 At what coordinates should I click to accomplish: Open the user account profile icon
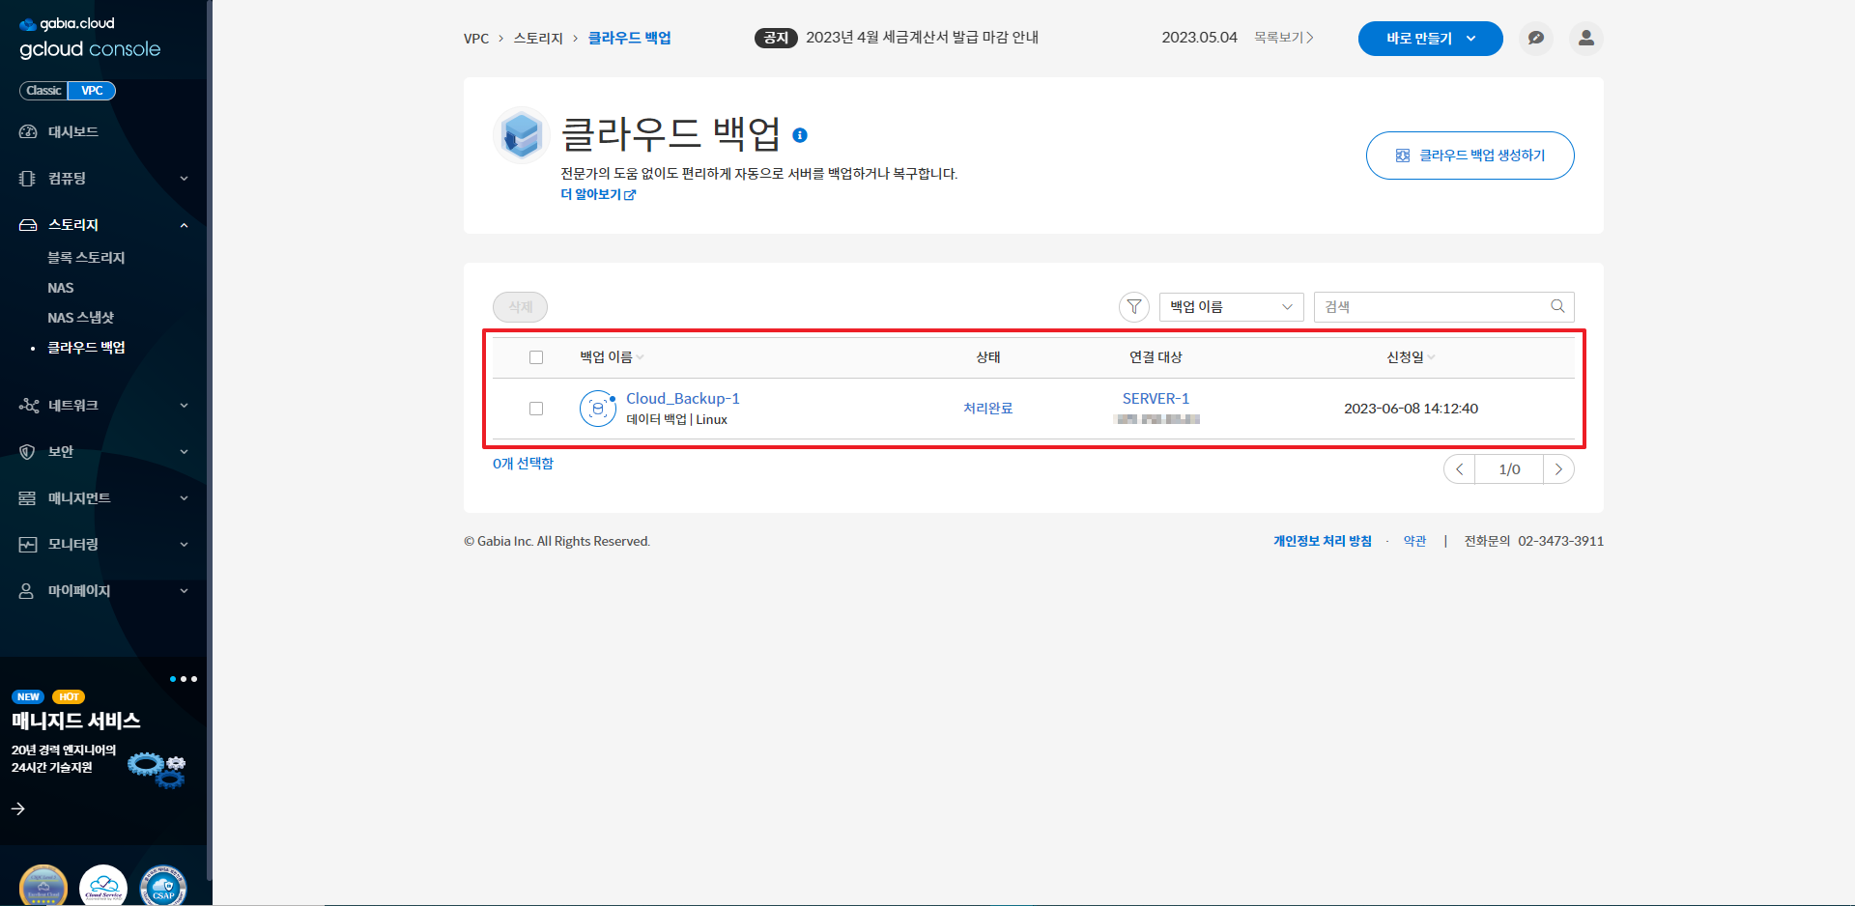coord(1586,39)
